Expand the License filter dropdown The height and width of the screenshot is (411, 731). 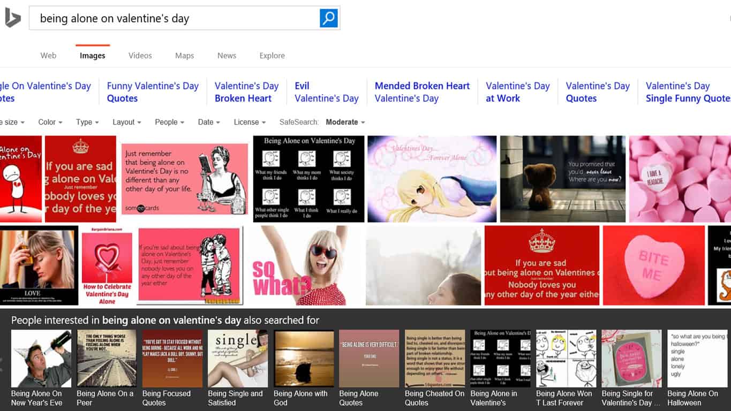[x=250, y=122]
